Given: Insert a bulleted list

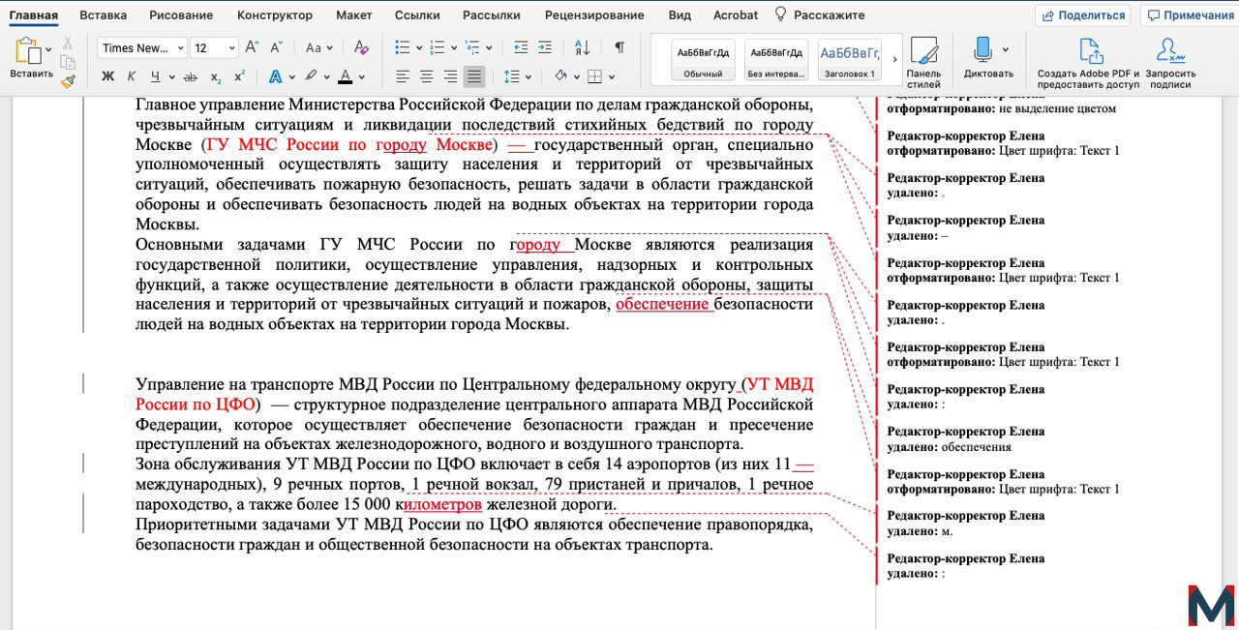Looking at the screenshot, I should [x=403, y=47].
